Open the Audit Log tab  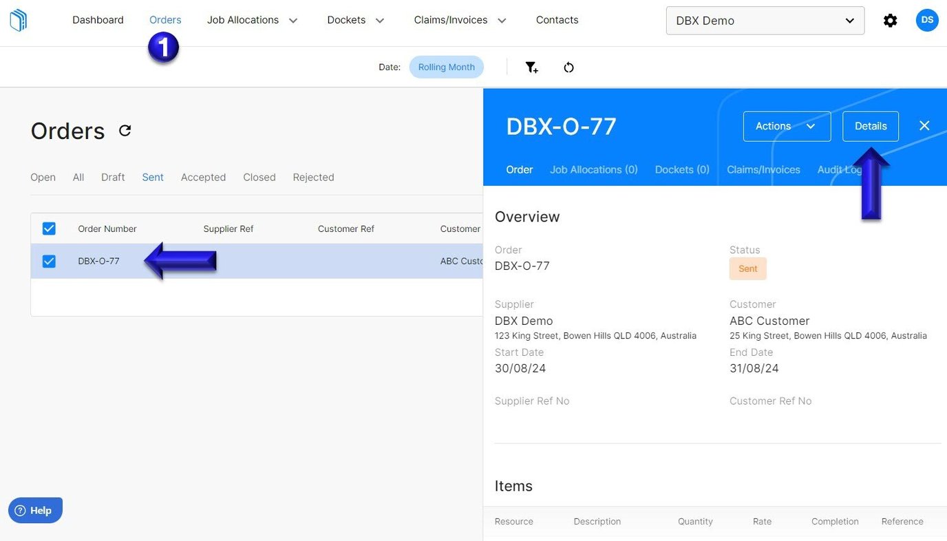pos(839,169)
